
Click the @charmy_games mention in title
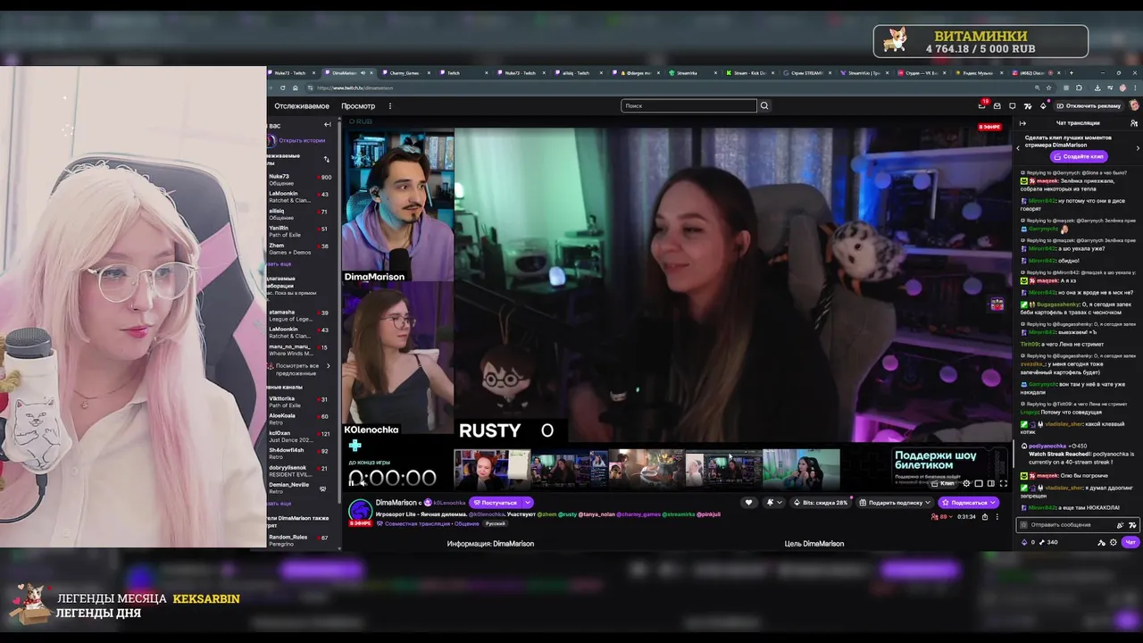tap(638, 514)
